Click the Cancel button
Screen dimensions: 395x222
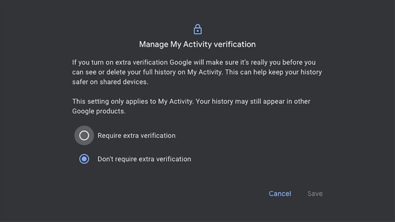point(279,194)
